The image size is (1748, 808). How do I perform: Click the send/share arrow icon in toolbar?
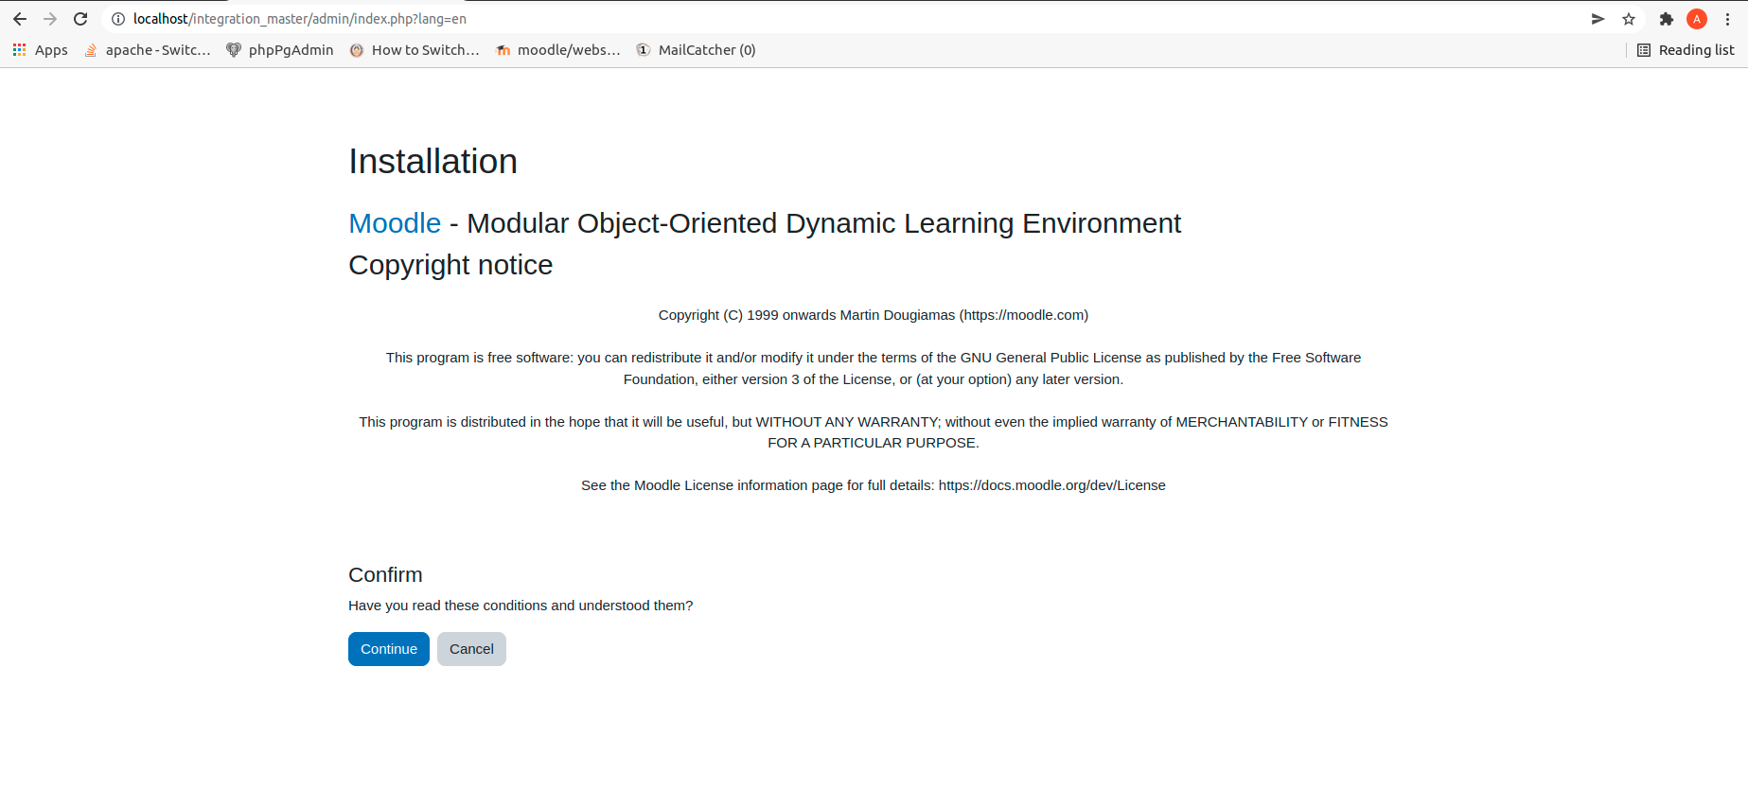point(1598,19)
